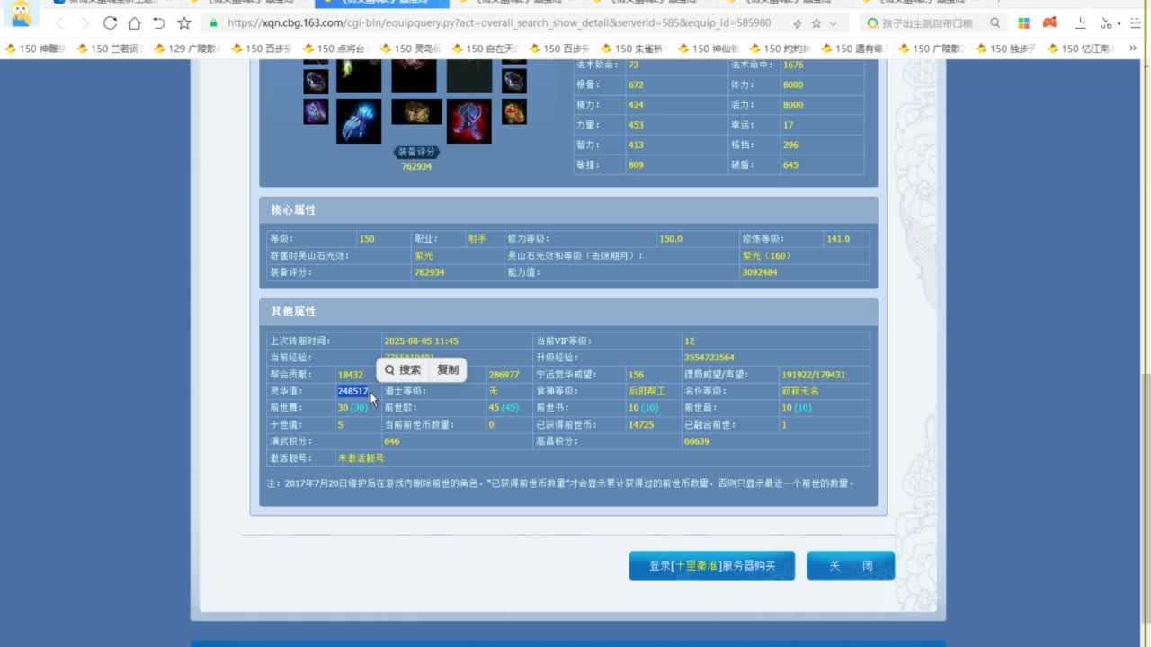Click the small orange item icon right of the red armor
This screenshot has width=1151, height=647.
[x=514, y=111]
